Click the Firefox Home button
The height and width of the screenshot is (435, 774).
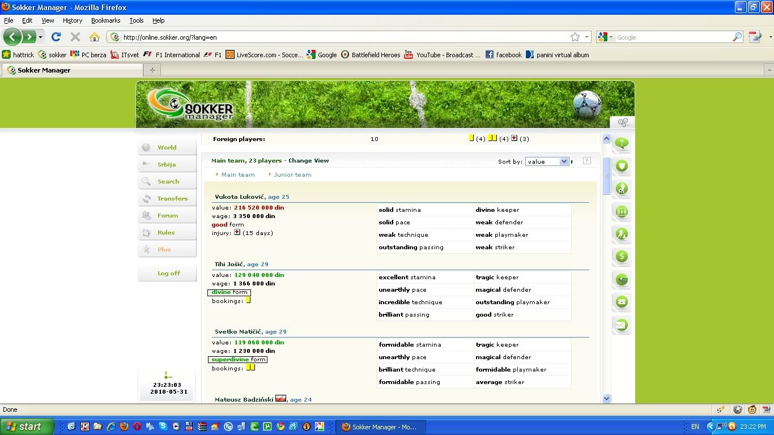(x=95, y=37)
